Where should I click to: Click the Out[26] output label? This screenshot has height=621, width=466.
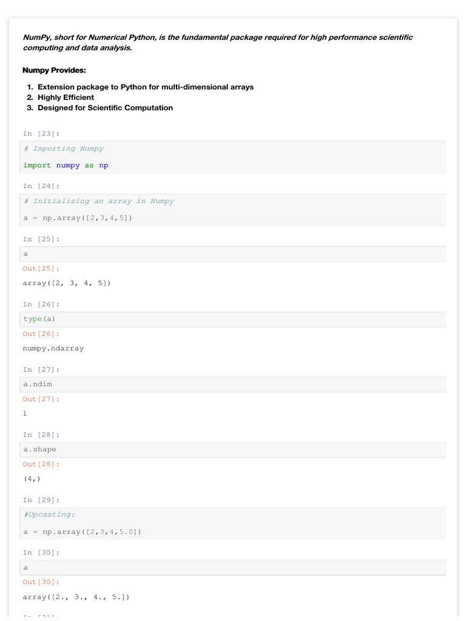(x=41, y=334)
